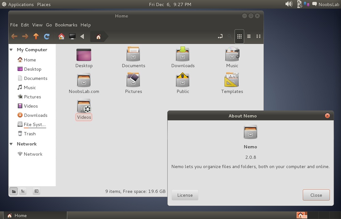The width and height of the screenshot is (341, 219).
Task: Click the workspace switcher home thumbnail
Action: (x=302, y=215)
